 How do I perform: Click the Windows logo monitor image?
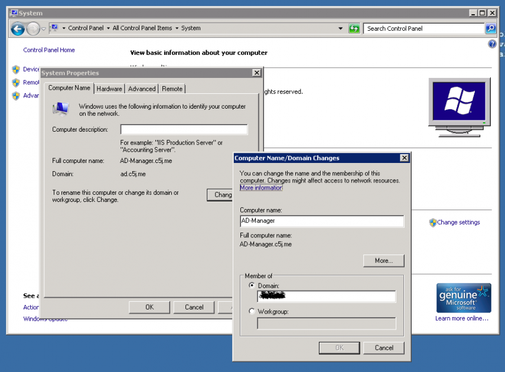(x=460, y=105)
